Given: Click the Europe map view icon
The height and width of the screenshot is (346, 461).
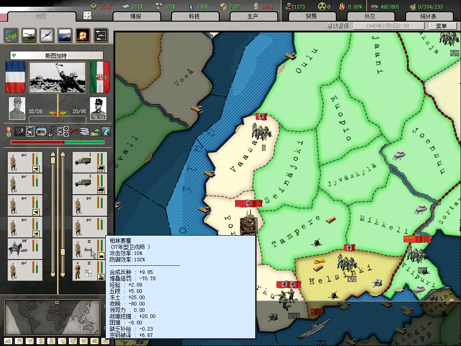Looking at the screenshot, I should [11, 35].
